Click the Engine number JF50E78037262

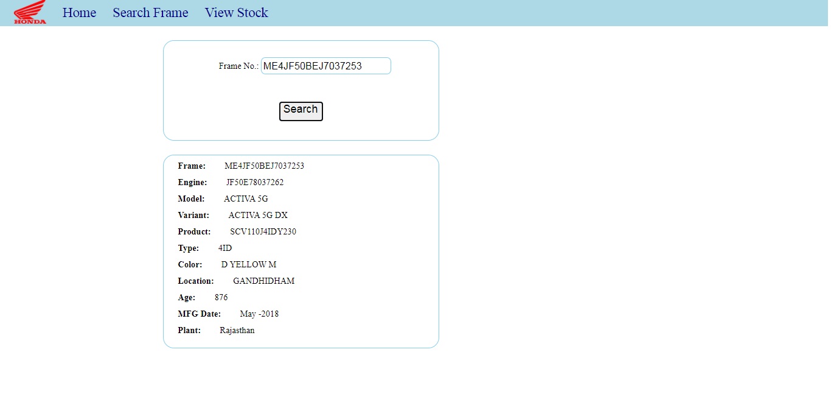click(x=255, y=182)
